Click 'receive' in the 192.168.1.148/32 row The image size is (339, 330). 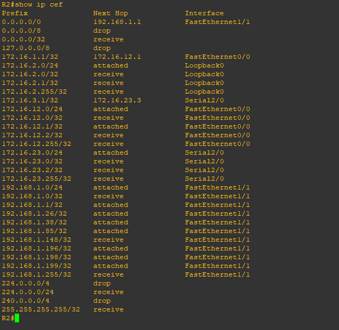click(x=108, y=240)
